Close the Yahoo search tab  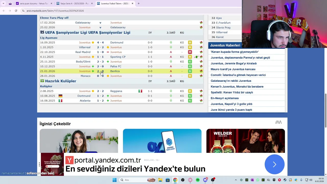[x=51, y=4]
